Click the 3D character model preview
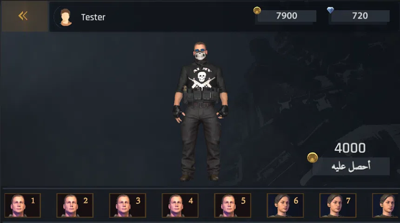 (200, 111)
